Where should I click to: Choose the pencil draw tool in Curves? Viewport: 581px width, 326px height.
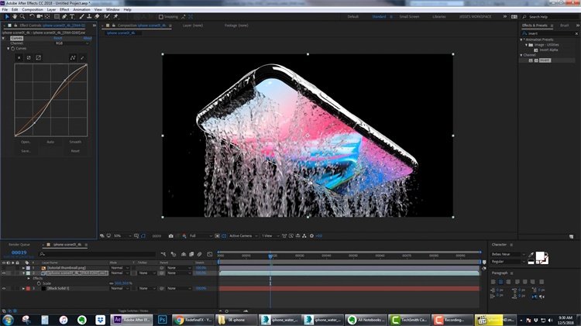point(82,58)
